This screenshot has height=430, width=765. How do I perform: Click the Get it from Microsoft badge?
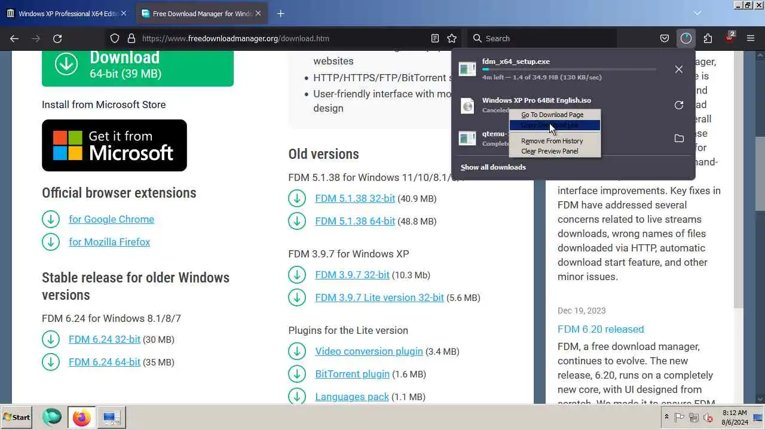coord(114,145)
